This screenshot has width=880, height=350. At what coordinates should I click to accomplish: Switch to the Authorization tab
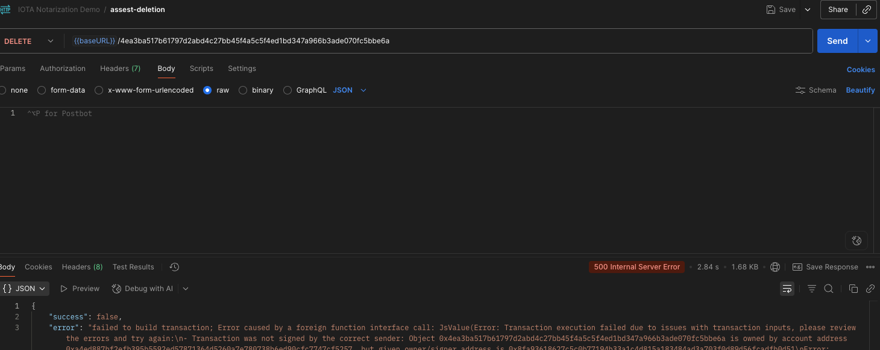pos(63,69)
